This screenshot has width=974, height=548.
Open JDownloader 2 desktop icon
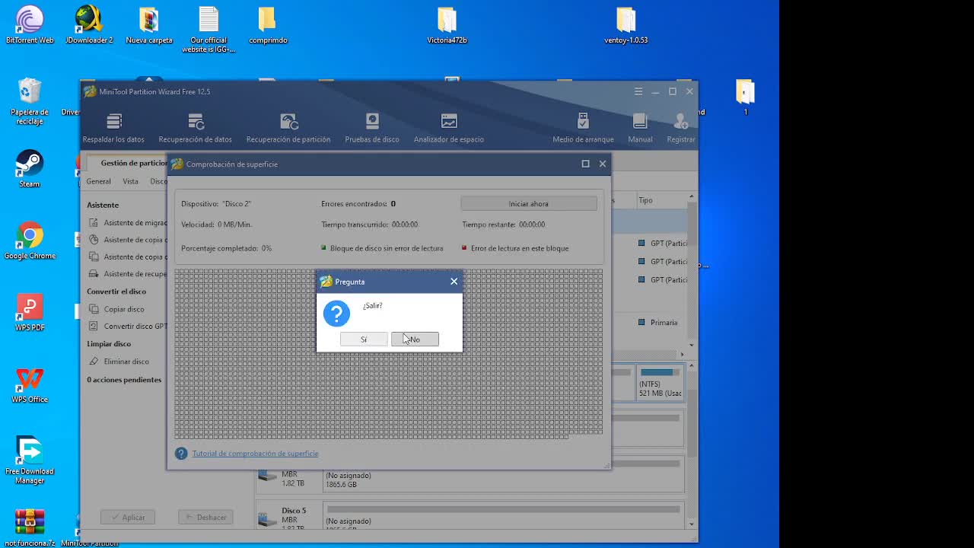pyautogui.click(x=89, y=25)
